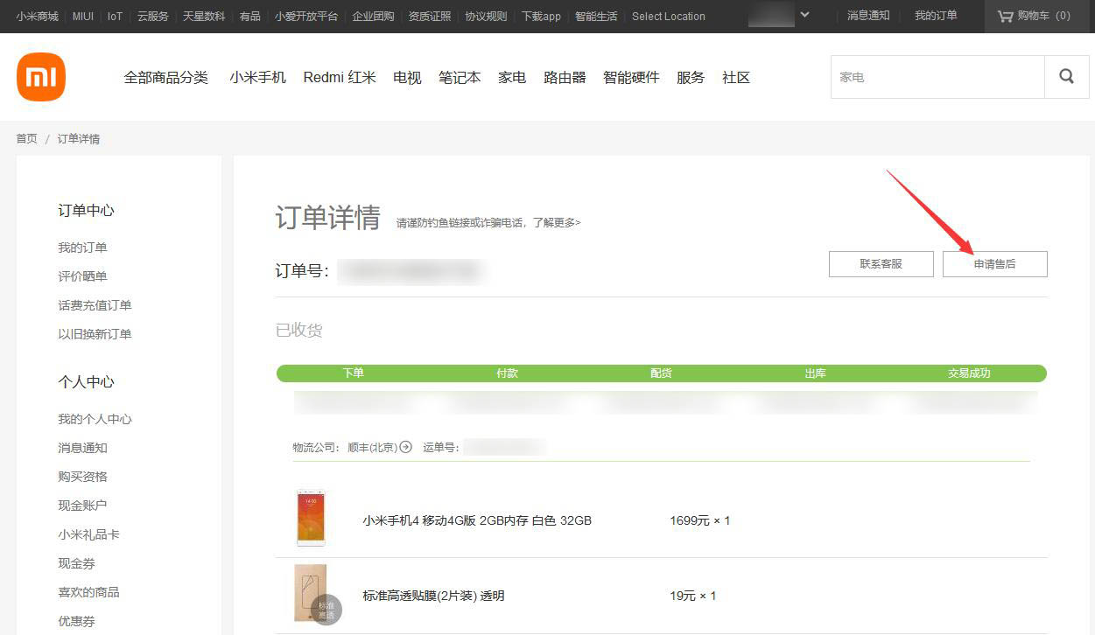Open the 笔记本 navigation item
Image resolution: width=1095 pixels, height=635 pixels.
[x=460, y=78]
